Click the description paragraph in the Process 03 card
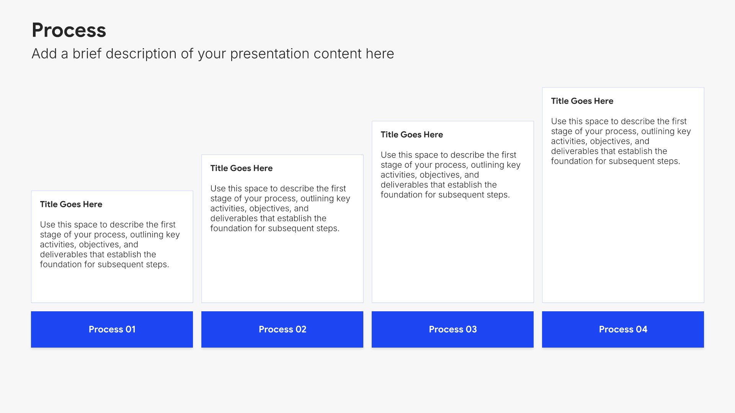 tap(451, 175)
